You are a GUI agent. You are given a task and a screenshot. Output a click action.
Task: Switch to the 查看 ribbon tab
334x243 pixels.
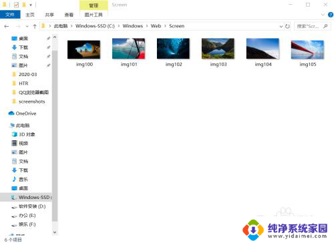pos(69,15)
